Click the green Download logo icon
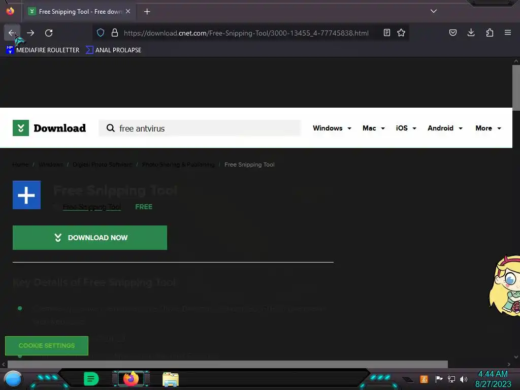Viewport: 520px width, 390px height. (x=20, y=128)
